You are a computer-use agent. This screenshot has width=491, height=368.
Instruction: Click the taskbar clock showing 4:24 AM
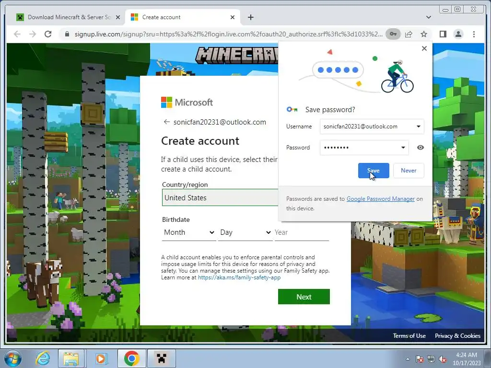466,359
